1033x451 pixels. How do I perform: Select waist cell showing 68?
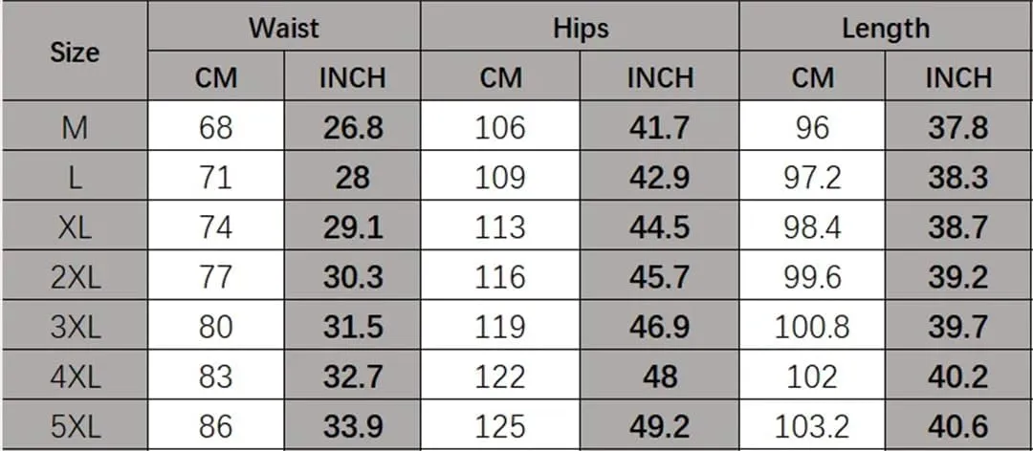coord(216,126)
